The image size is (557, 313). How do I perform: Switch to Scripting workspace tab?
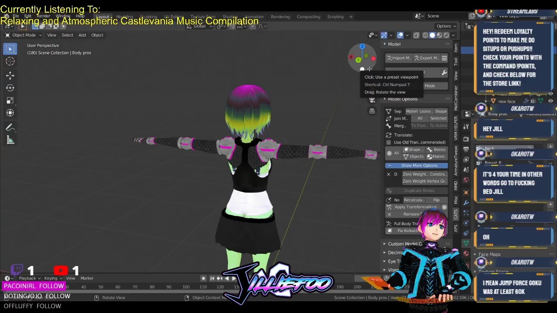coord(335,17)
